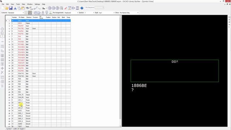Click the Aa font icon
Screen dimensions: 231x130
click(43, 8)
